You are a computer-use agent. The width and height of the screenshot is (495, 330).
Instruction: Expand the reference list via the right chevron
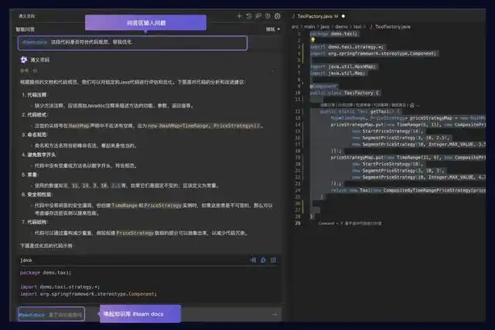tap(273, 70)
